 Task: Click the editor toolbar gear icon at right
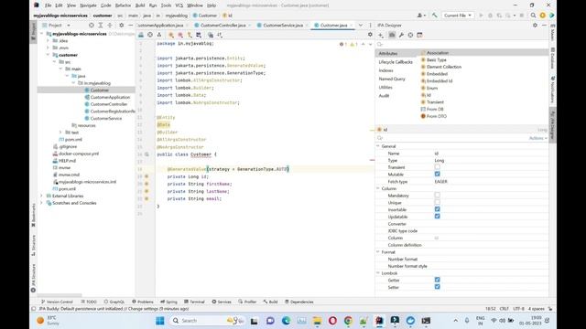click(370, 35)
